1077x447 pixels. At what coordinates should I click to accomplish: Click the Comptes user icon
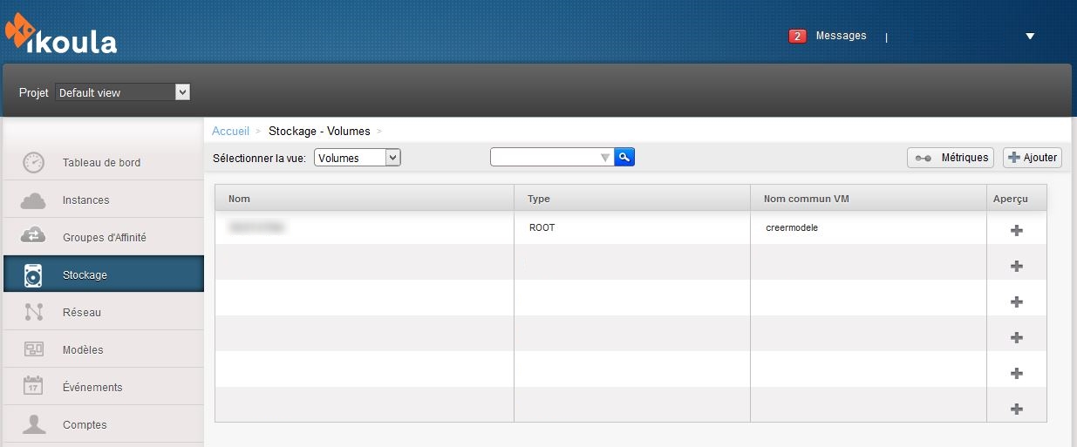click(x=33, y=424)
